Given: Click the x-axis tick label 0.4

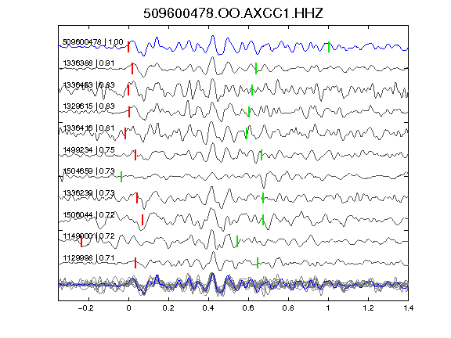Looking at the screenshot, I should click(208, 308).
